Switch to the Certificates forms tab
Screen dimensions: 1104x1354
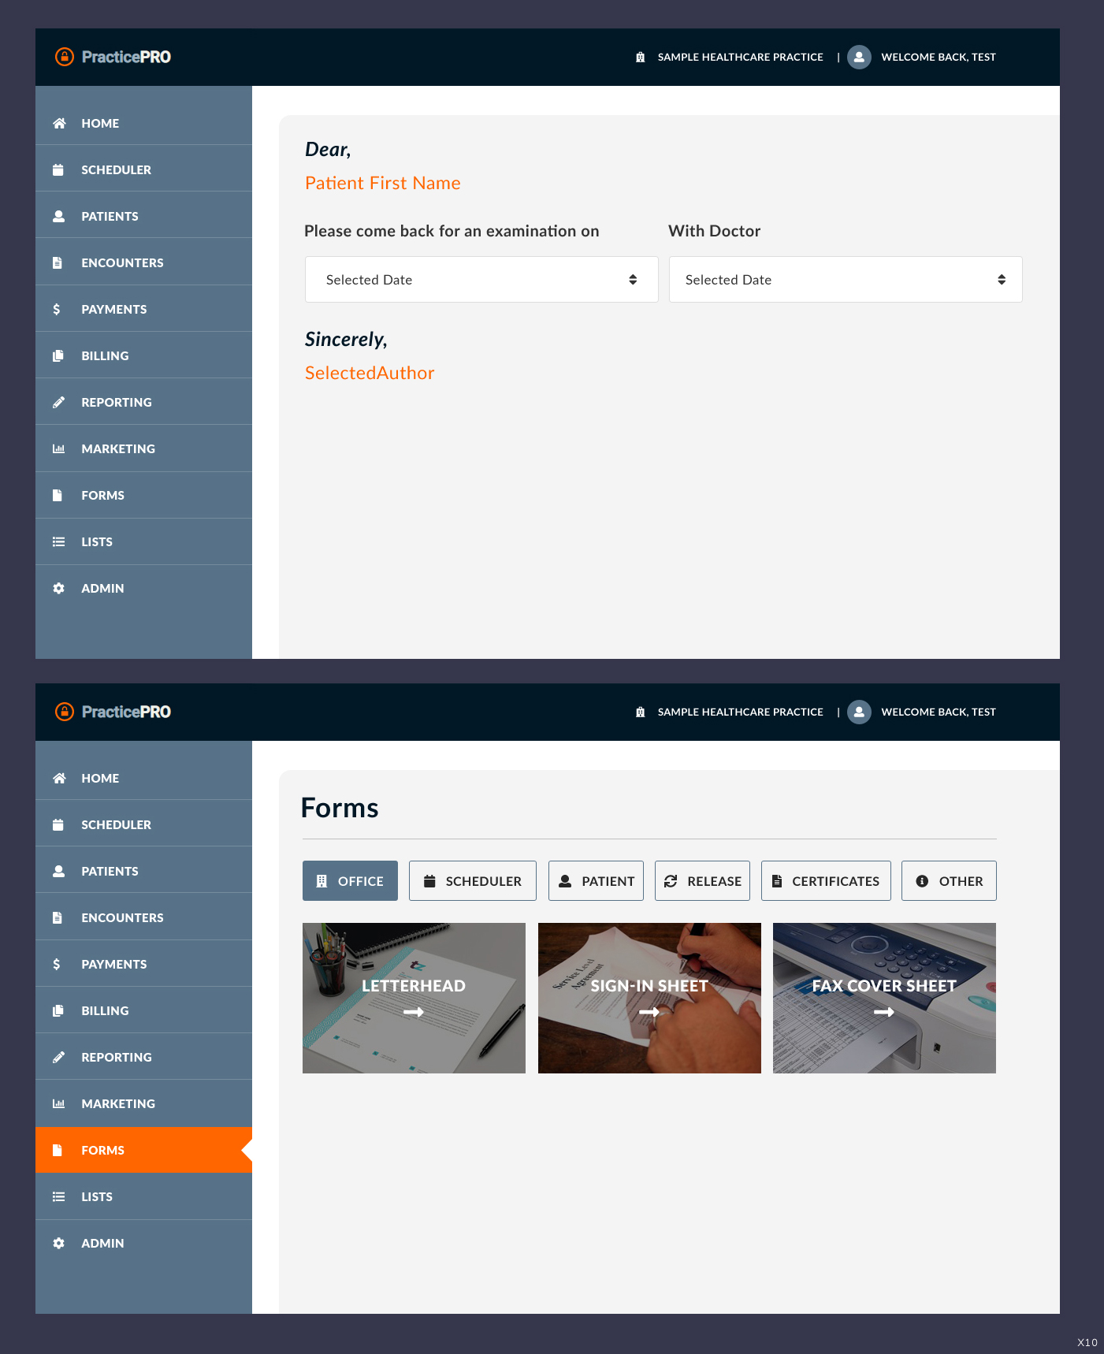tap(826, 880)
